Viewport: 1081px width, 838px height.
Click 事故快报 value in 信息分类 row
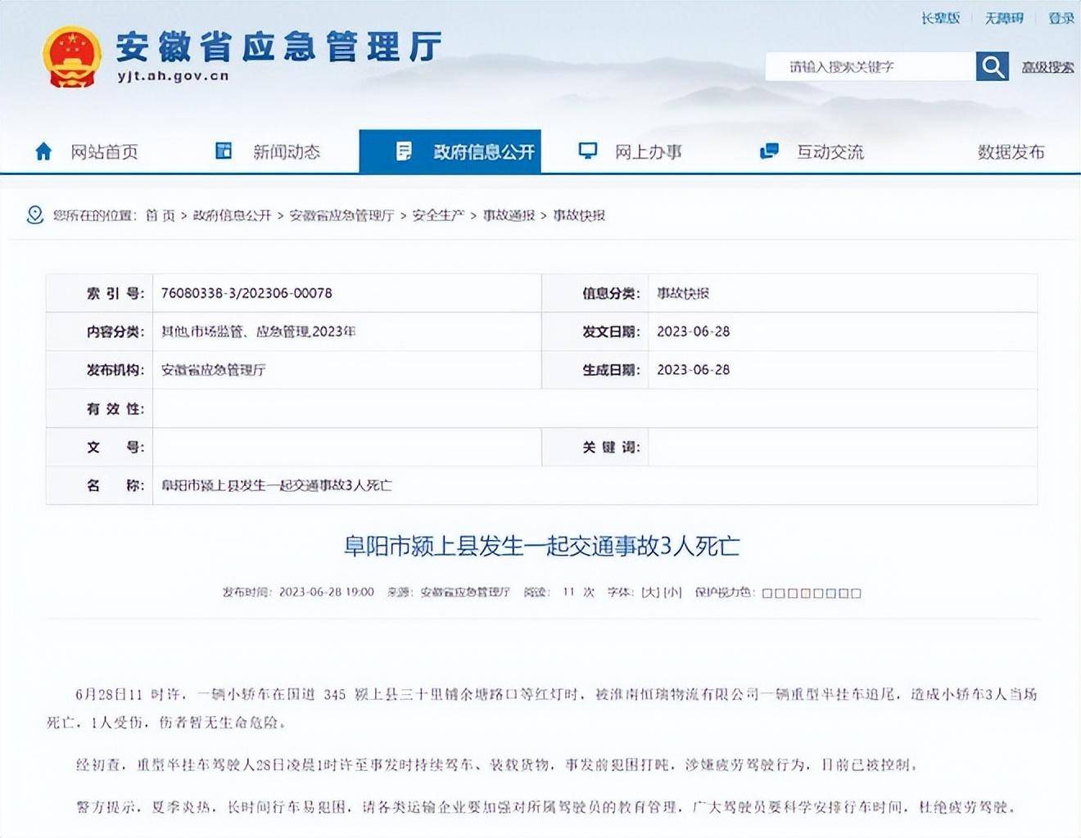683,293
